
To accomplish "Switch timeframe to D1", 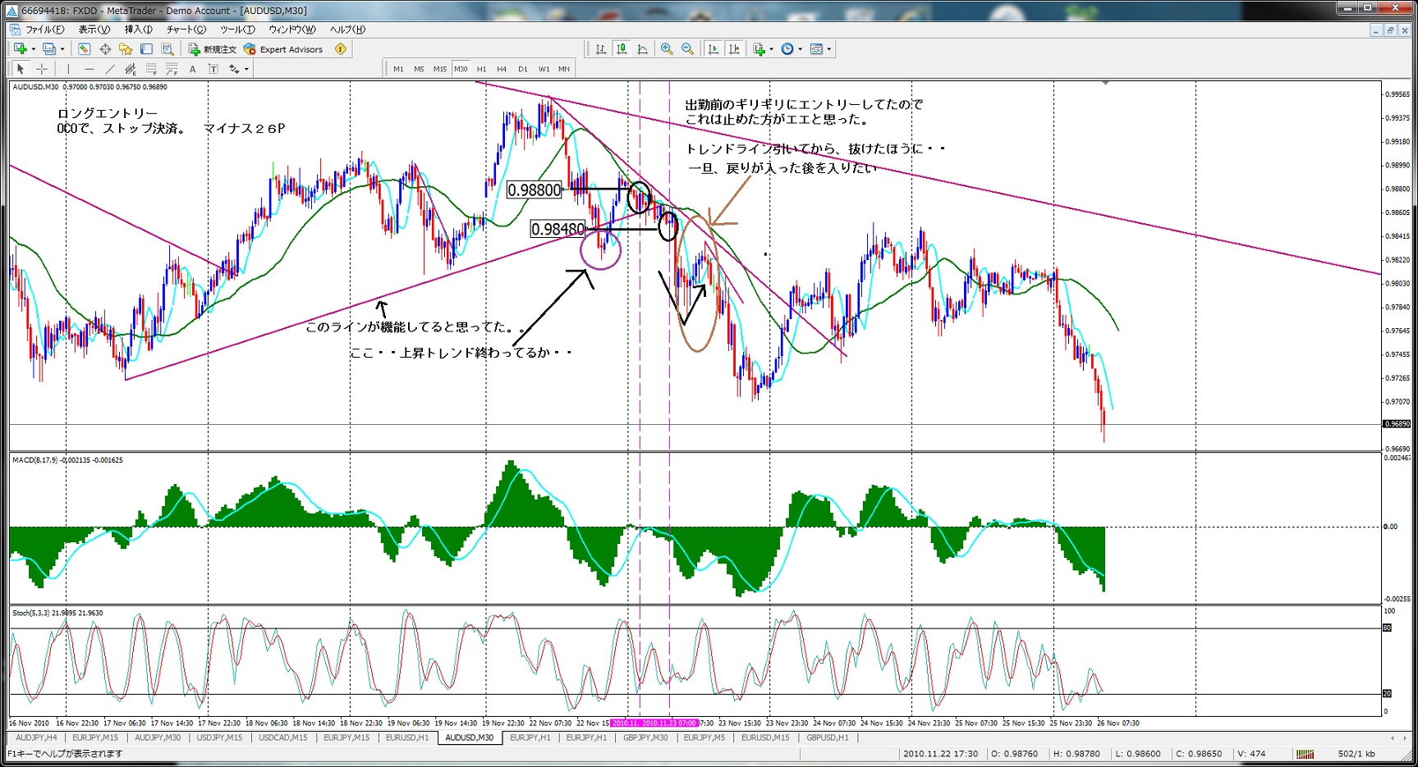I will click(523, 69).
